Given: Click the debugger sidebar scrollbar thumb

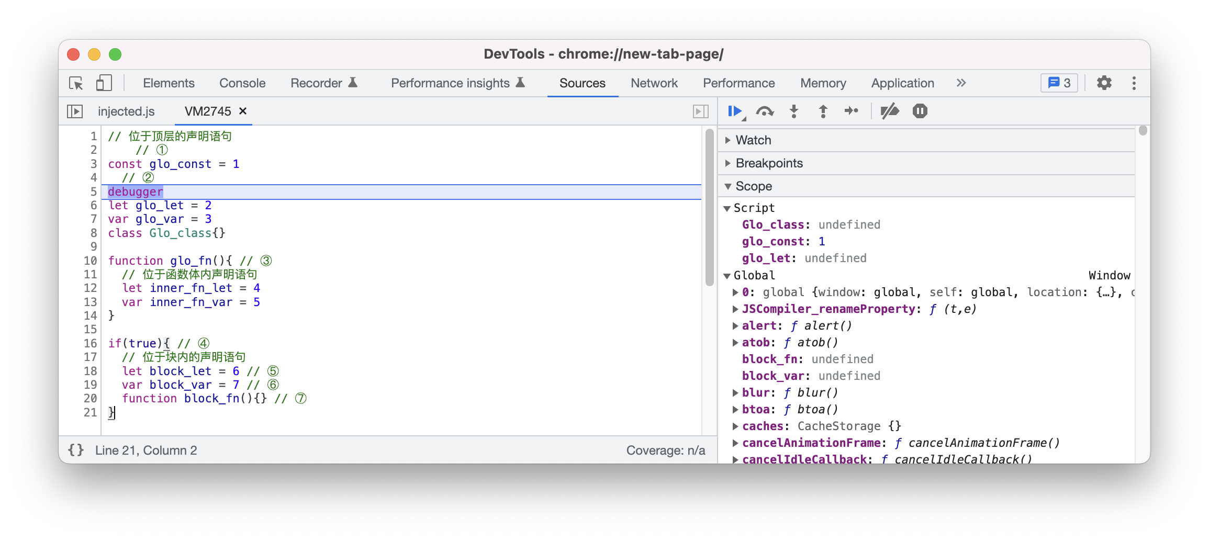Looking at the screenshot, I should pos(1143,131).
